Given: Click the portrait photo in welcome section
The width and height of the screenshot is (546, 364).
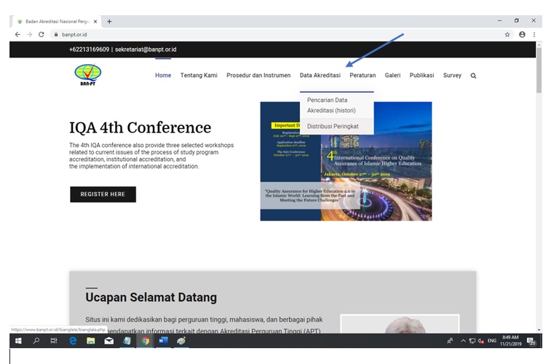Looking at the screenshot, I should pos(400,323).
